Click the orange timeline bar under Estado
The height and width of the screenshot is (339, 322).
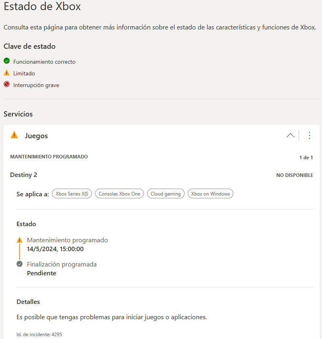(x=19, y=252)
